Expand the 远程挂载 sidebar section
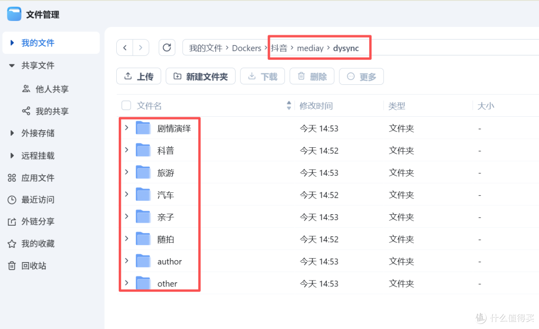The height and width of the screenshot is (329, 539). (12, 156)
